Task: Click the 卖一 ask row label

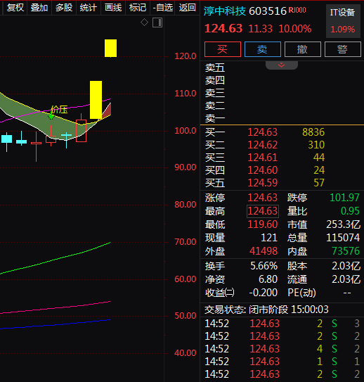Action: click(x=215, y=119)
